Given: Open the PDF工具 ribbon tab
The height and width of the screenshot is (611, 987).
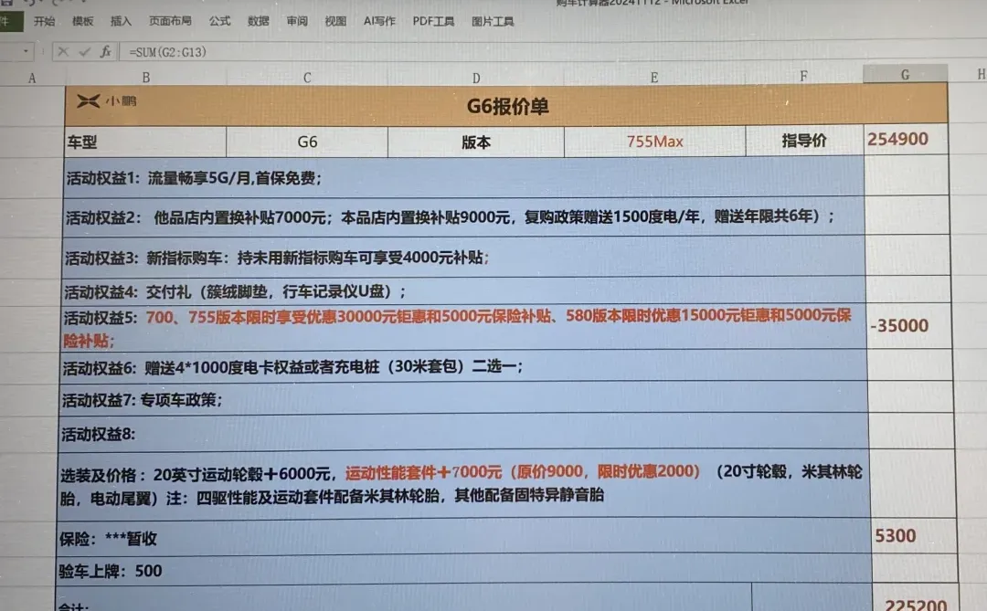Looking at the screenshot, I should tap(432, 20).
